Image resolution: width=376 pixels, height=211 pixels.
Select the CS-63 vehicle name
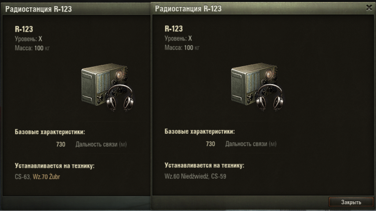[x=22, y=177]
